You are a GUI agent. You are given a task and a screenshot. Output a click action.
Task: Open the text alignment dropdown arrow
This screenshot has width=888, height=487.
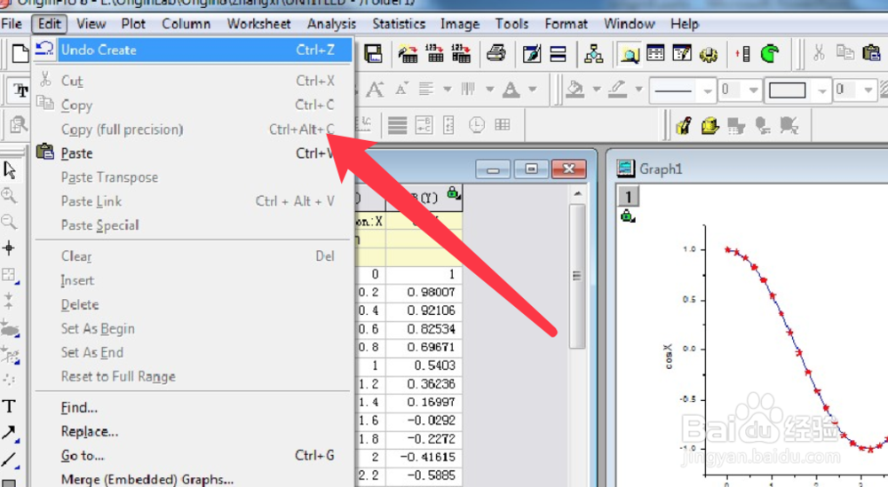tap(448, 90)
